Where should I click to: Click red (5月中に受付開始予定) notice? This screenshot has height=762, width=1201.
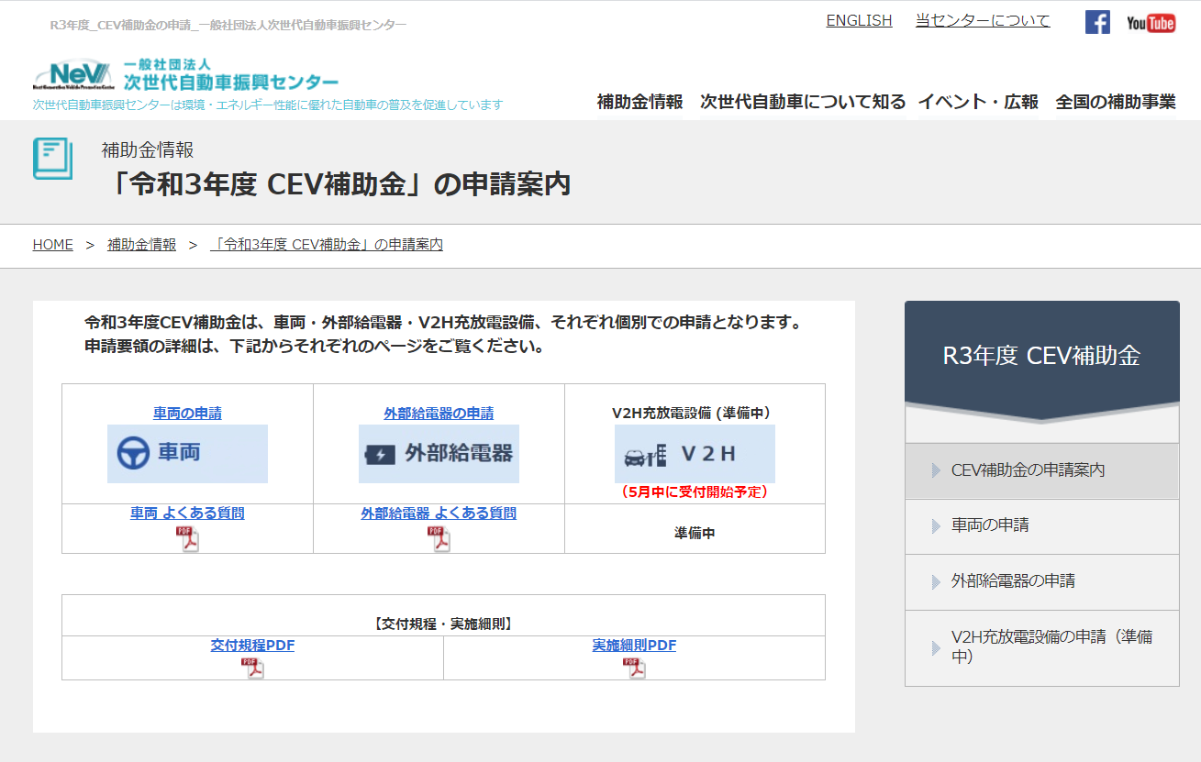pyautogui.click(x=695, y=491)
